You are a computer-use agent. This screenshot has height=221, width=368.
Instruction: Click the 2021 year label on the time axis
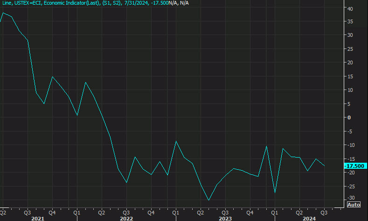point(38,218)
